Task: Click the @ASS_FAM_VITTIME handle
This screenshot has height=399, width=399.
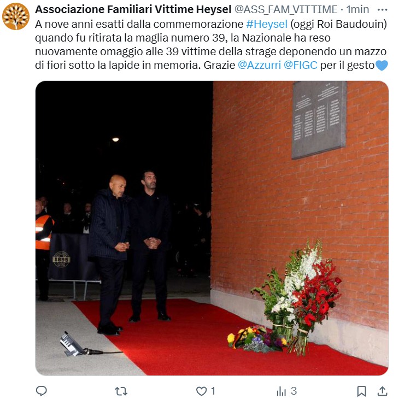Action: coord(286,10)
